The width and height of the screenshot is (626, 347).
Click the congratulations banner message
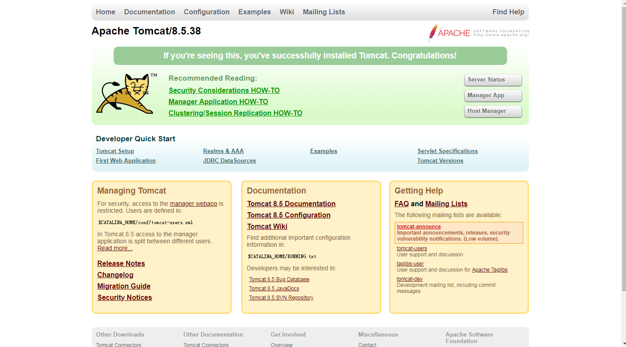point(310,56)
